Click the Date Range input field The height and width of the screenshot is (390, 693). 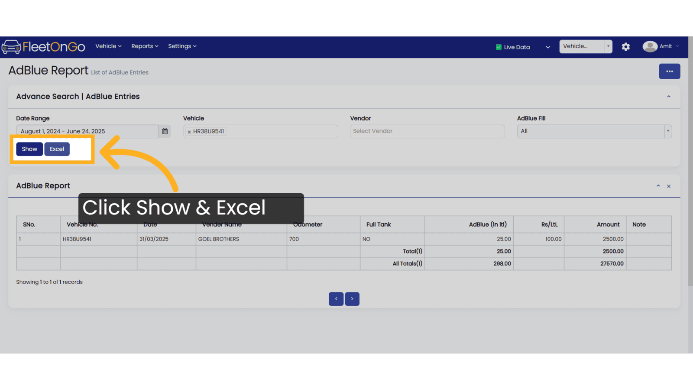(87, 131)
